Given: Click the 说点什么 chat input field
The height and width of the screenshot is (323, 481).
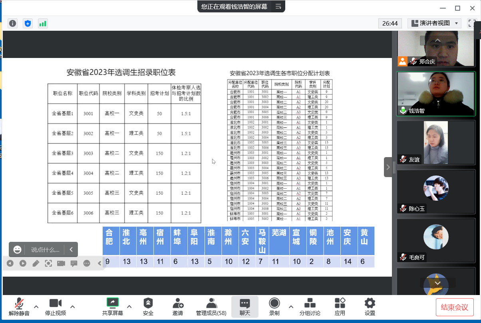Looking at the screenshot, I should point(45,249).
